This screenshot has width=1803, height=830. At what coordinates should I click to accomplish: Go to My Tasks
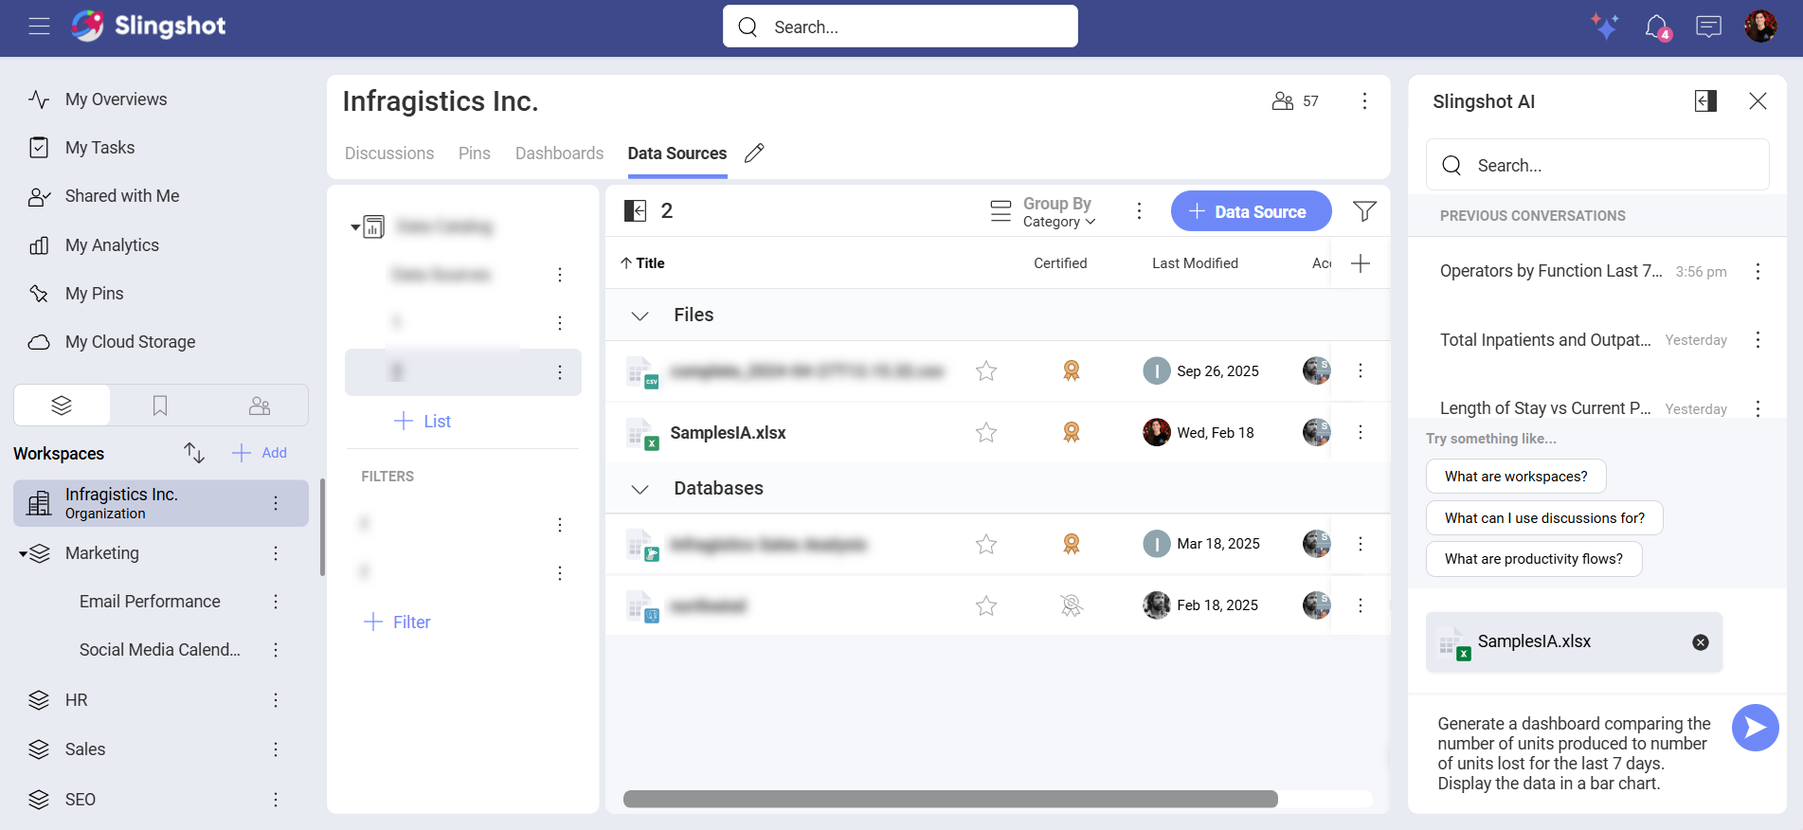click(x=99, y=148)
